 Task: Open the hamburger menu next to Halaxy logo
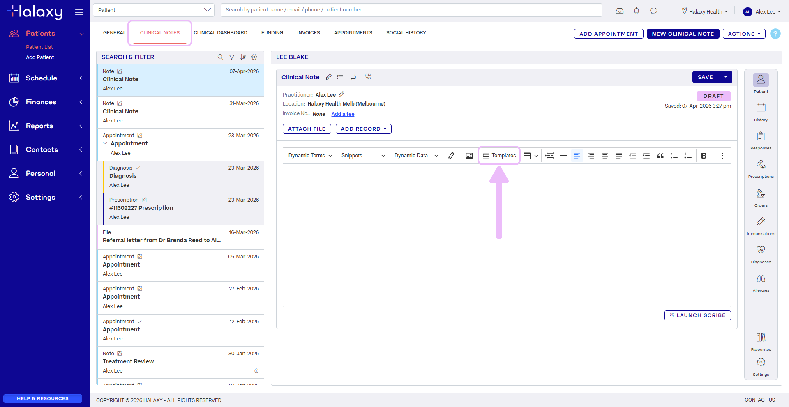[79, 12]
